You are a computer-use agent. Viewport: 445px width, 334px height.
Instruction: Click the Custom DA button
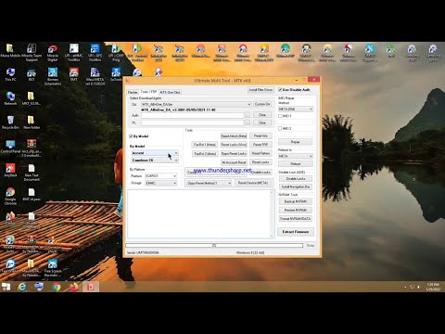pyautogui.click(x=262, y=104)
